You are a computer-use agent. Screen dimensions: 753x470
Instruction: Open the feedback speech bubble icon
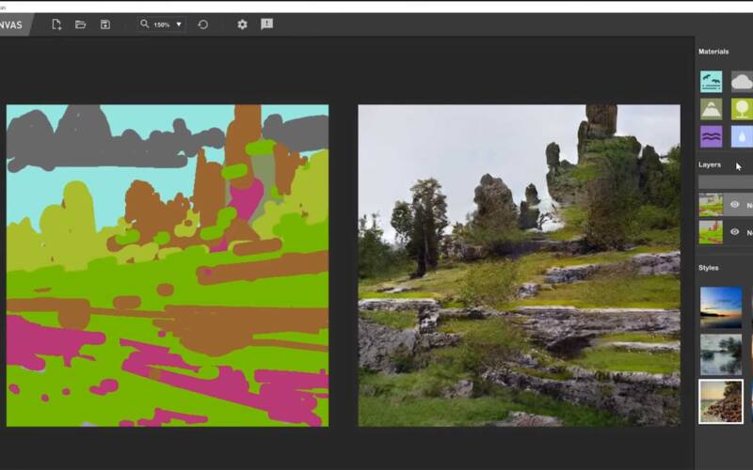pos(267,24)
